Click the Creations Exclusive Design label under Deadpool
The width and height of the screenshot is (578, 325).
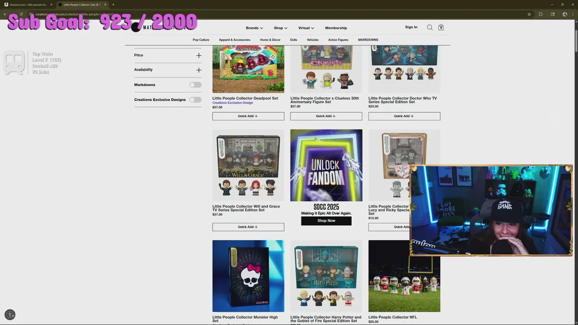[x=233, y=103]
